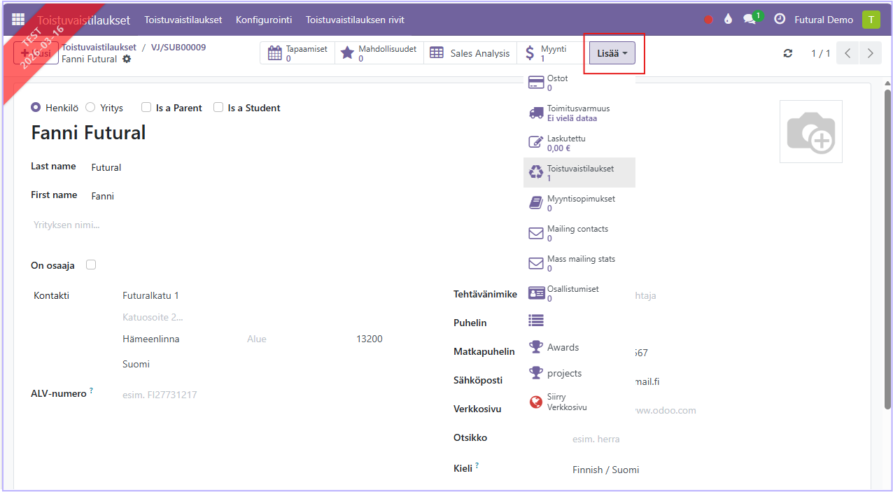
Task: Click the red recording dot icon
Action: (708, 20)
